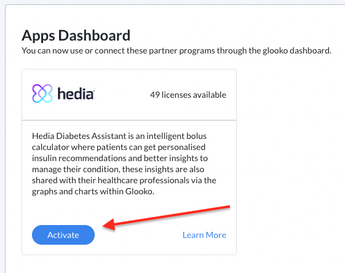Click the Activate button
Screen dimensions: 345x273
63,235
